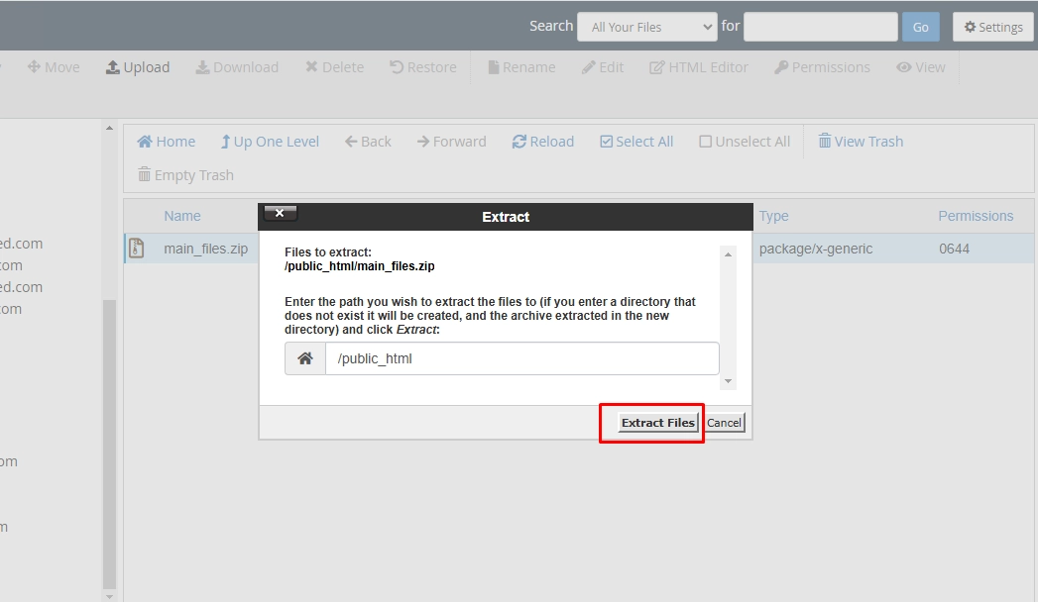Click Select All files
Viewport: 1038px width, 602px height.
click(636, 142)
